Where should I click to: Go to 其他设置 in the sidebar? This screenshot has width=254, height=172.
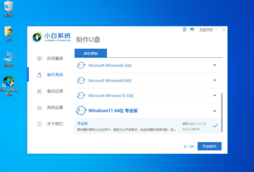tap(55, 107)
